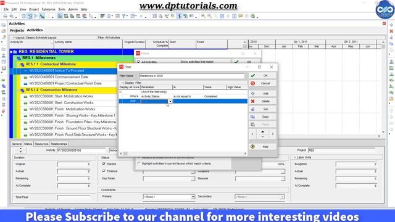395x222 pixels.
Task: Click OK in the background Filters window
Action: [246, 62]
